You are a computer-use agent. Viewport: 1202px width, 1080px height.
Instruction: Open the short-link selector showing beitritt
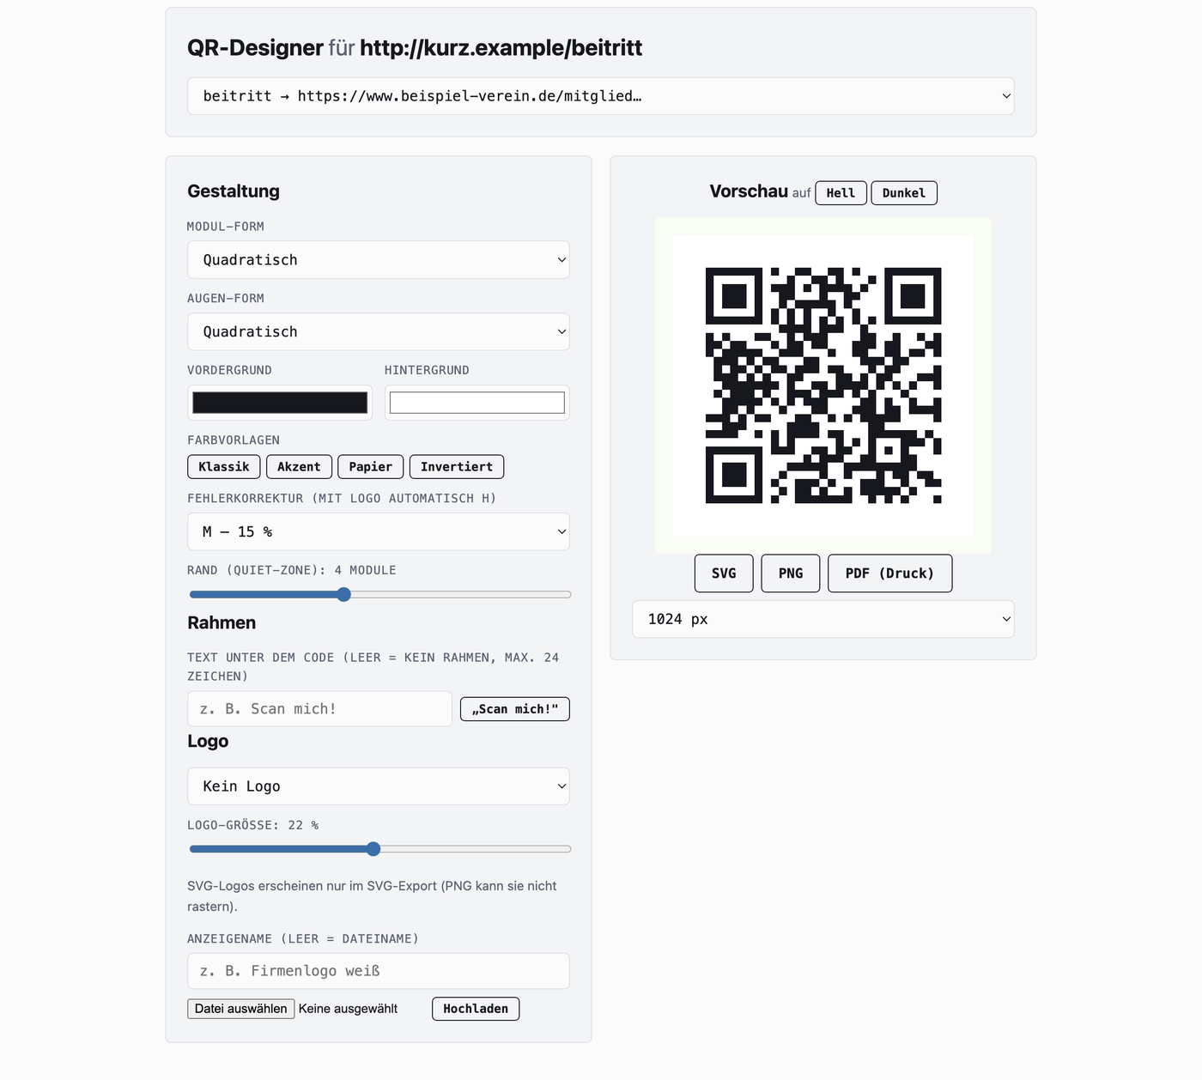[600, 96]
